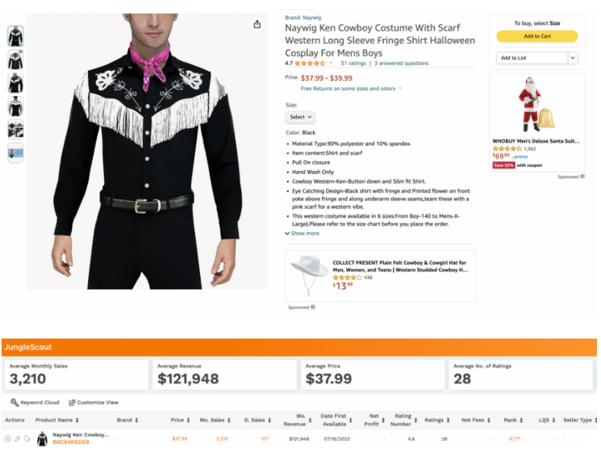Viewport: 601px width, 453px height.
Task: Click the star rating icons under title
Action: (310, 63)
